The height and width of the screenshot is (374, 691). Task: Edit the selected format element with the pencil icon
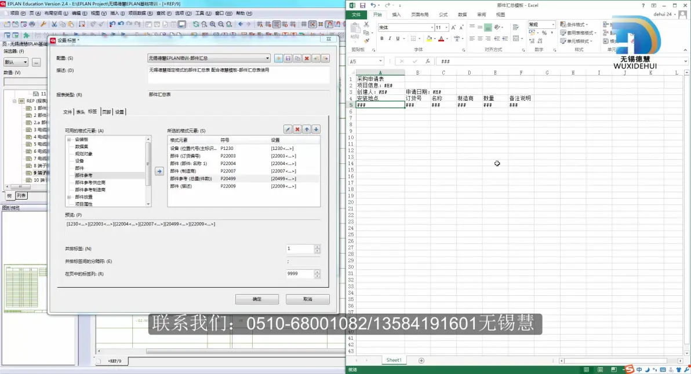[x=288, y=129]
